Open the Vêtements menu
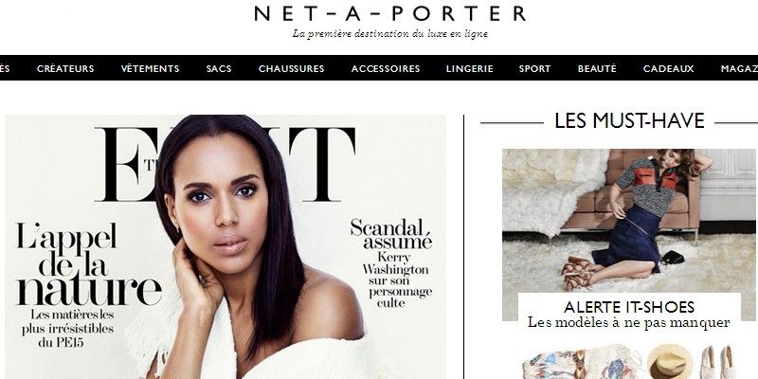Image resolution: width=758 pixels, height=379 pixels. coord(151,68)
